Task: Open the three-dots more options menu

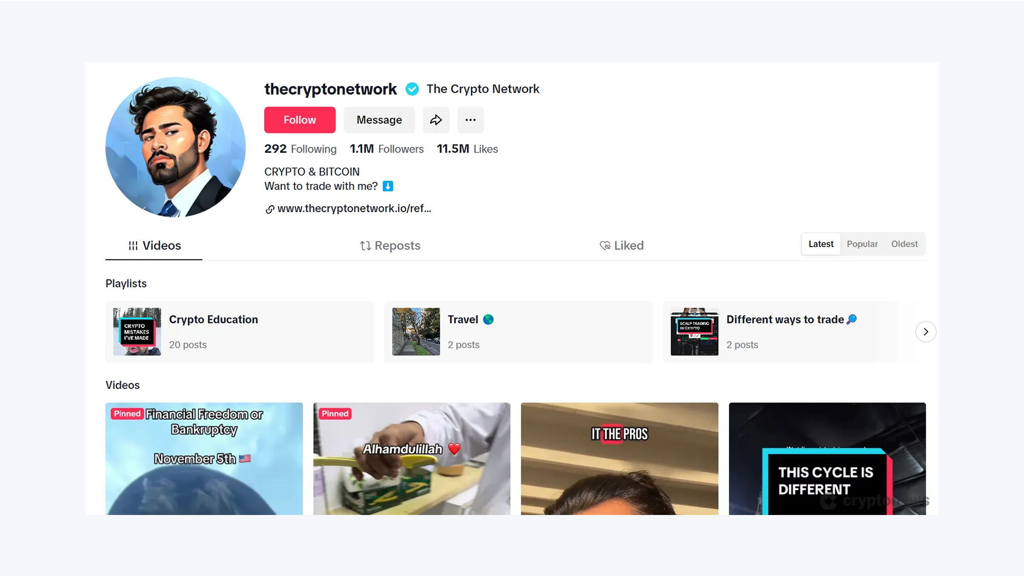Action: pos(471,120)
